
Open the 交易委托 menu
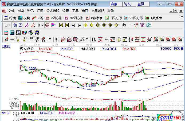point(98,11)
